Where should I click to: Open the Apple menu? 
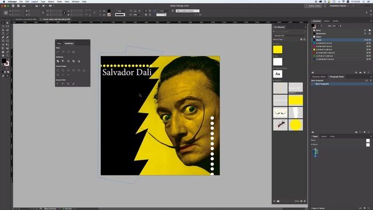[4, 1]
